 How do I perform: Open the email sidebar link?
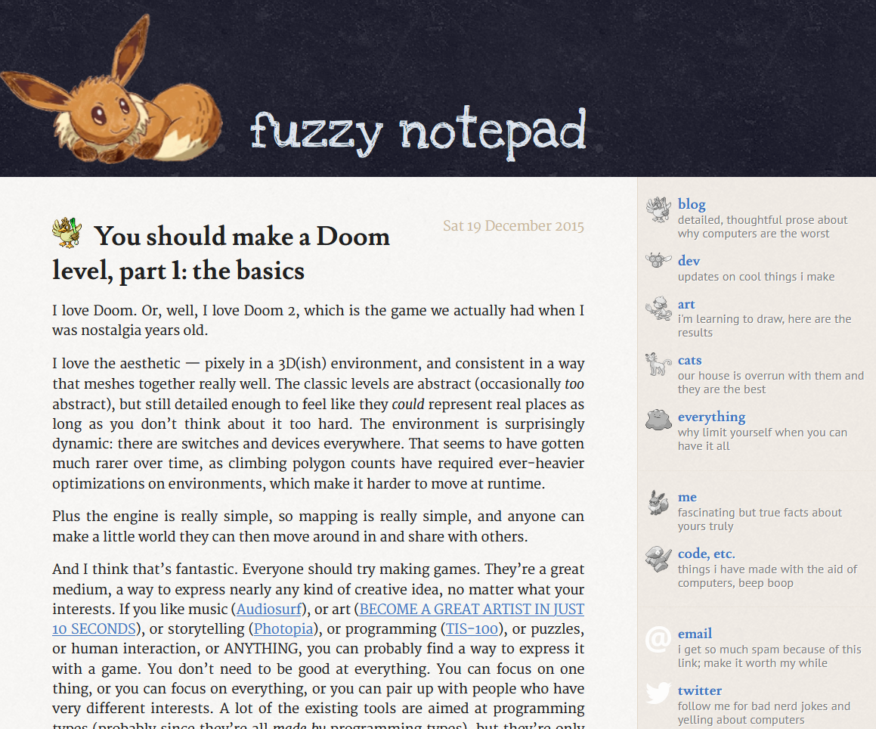[x=695, y=634]
